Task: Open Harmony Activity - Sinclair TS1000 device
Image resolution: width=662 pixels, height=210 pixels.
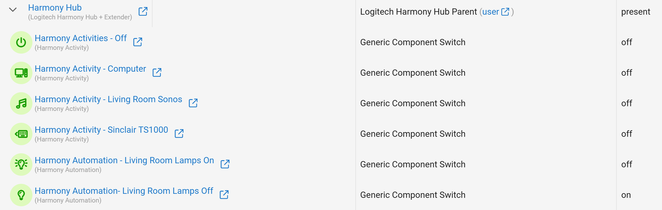Action: click(x=101, y=130)
